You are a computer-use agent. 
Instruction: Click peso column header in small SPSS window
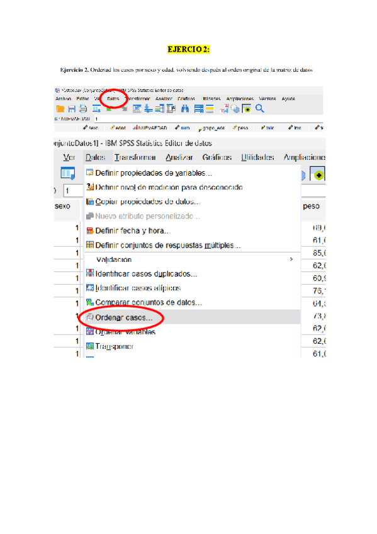pos(240,128)
